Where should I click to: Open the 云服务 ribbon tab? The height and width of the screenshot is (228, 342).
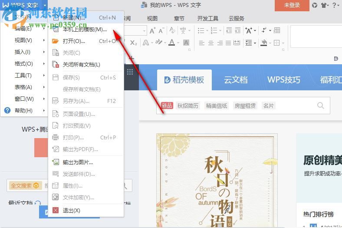pos(236,19)
